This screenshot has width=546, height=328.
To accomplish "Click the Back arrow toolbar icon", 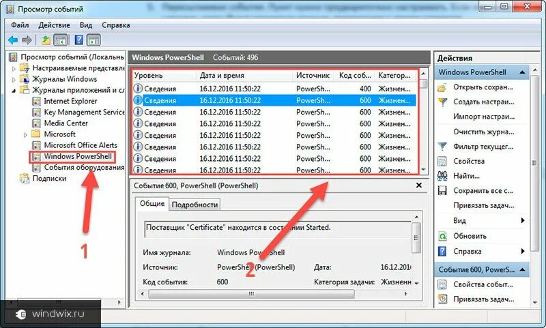I will (13, 40).
